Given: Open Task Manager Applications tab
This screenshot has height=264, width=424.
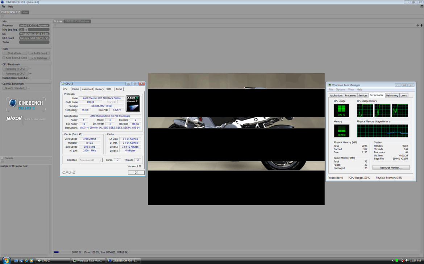Looking at the screenshot, I should (x=336, y=96).
